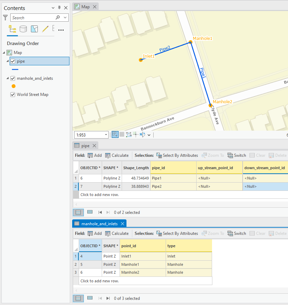This screenshot has height=305, width=288.
Task: Open List By Data Source view
Action: 23,29
